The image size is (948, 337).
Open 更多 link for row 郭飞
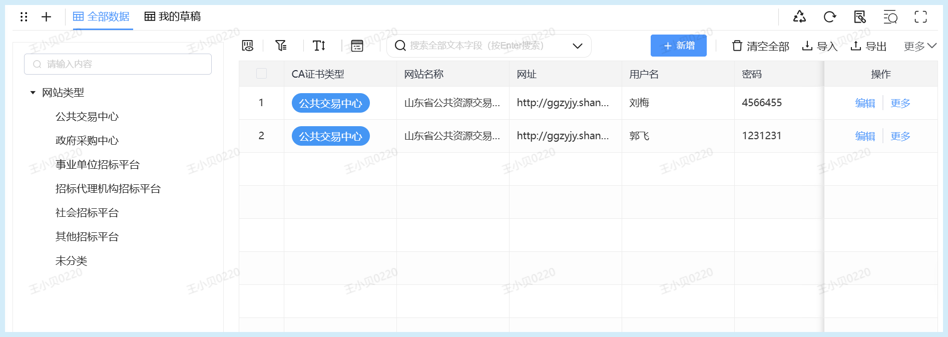(900, 136)
